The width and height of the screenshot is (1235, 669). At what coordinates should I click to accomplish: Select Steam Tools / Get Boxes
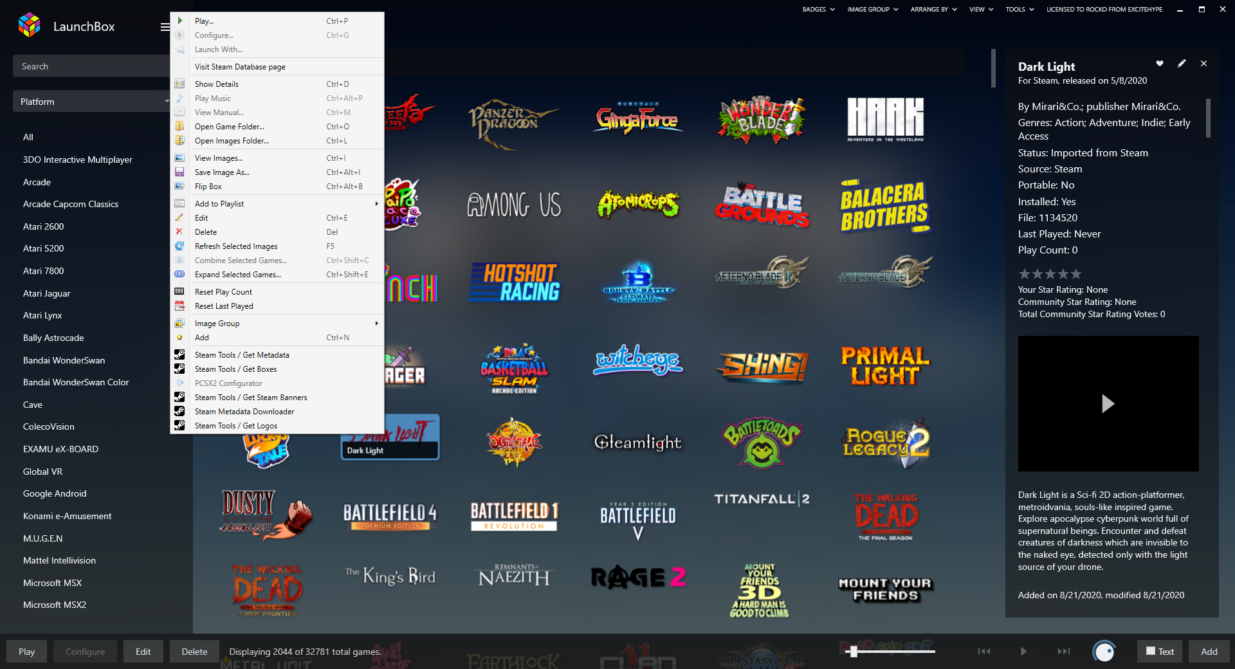pyautogui.click(x=277, y=369)
